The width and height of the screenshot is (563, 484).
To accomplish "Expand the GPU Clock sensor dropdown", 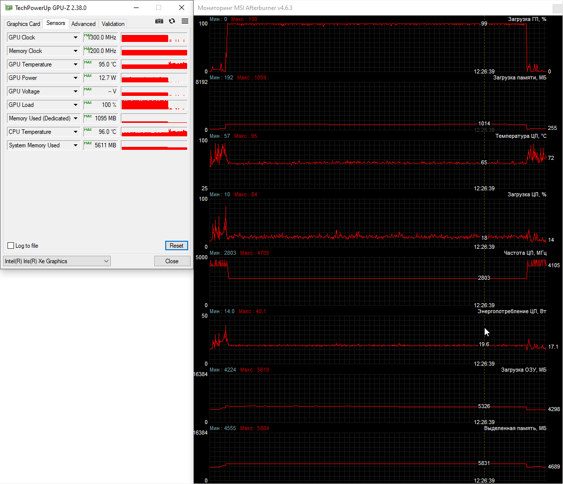I will pyautogui.click(x=75, y=37).
